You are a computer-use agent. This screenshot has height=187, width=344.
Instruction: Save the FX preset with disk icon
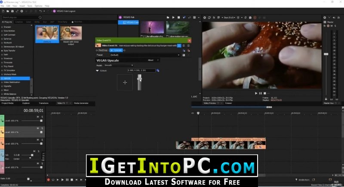point(184,55)
